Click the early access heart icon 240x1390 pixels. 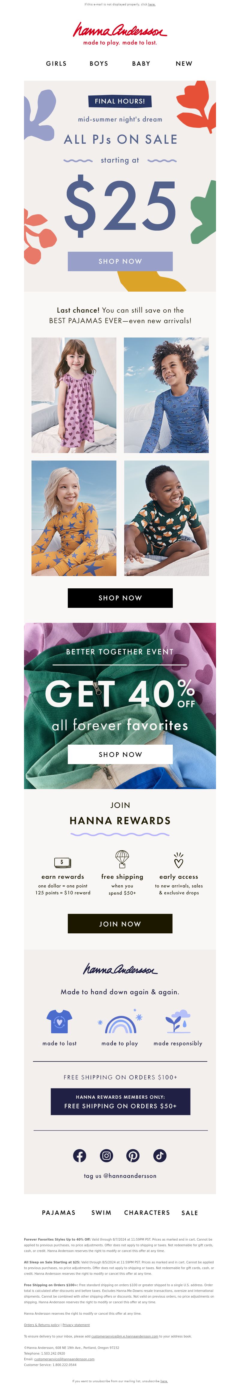178,860
